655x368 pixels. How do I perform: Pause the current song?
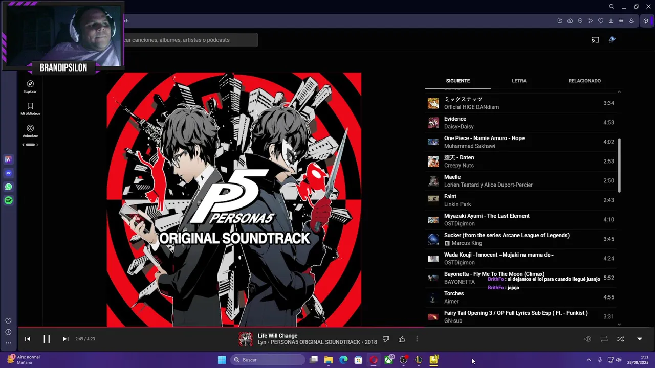pos(47,339)
